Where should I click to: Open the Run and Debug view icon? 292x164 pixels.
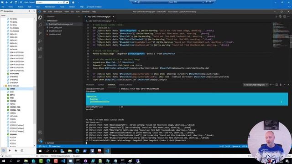pyautogui.click(x=40, y=41)
